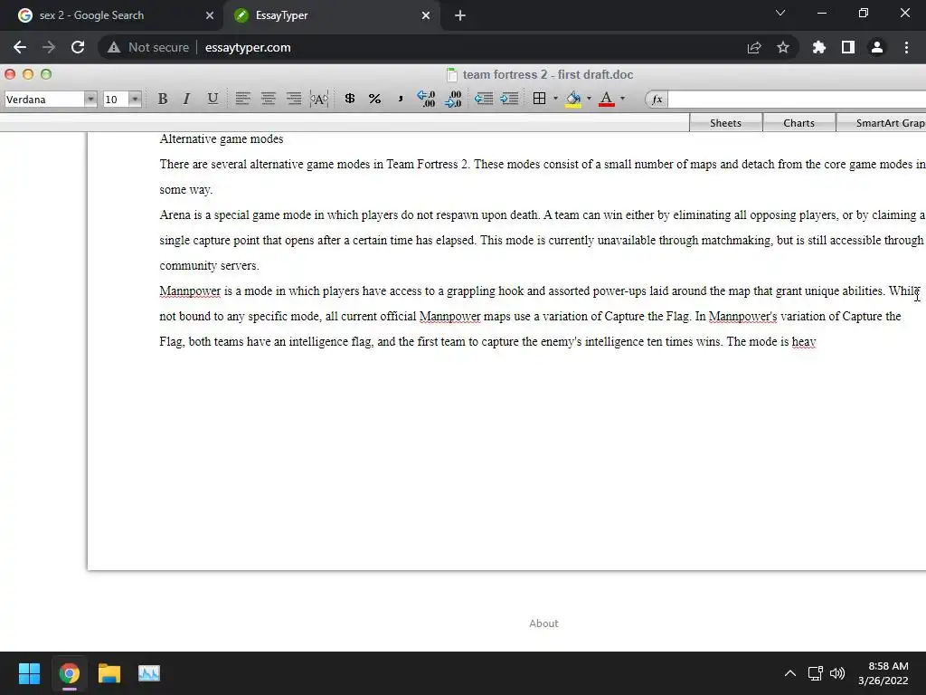Close the Google Search browser tab
Viewport: 926px width, 695px height.
coord(210,15)
